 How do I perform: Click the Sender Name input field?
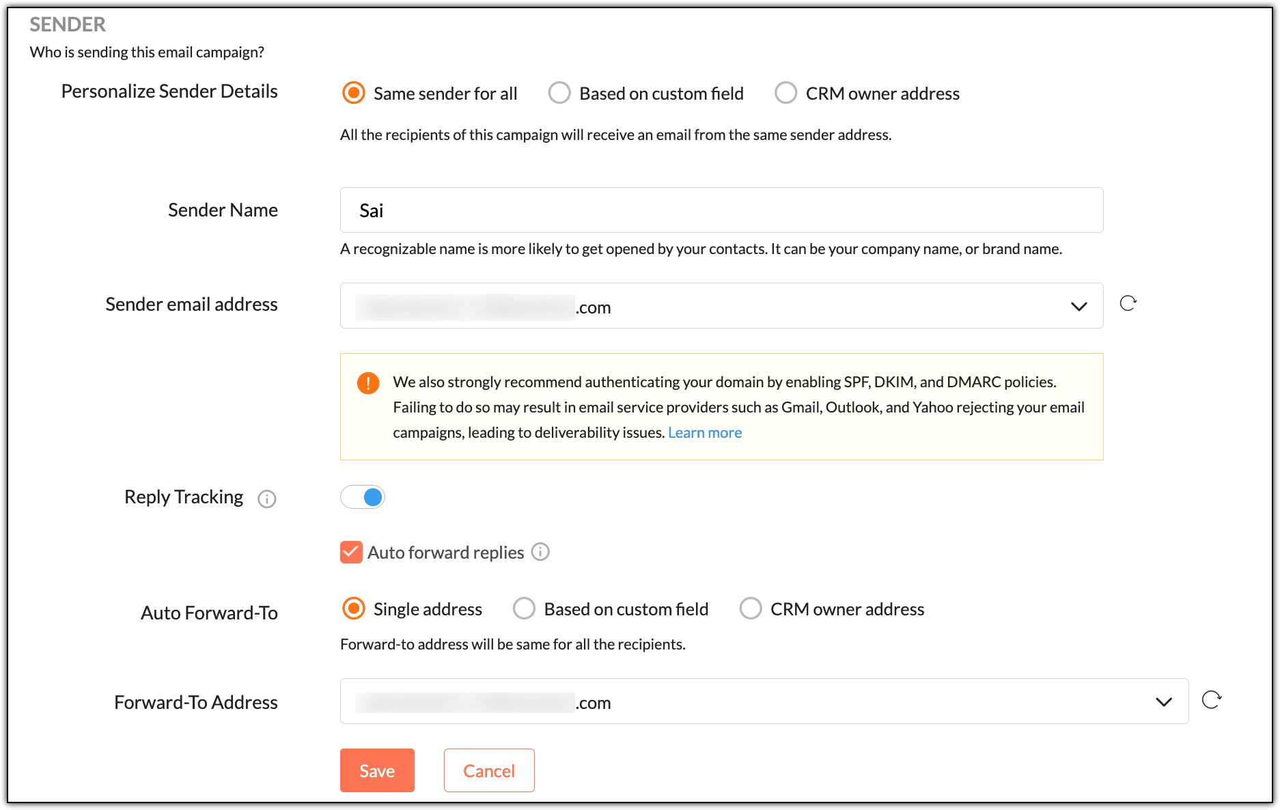[x=721, y=210]
